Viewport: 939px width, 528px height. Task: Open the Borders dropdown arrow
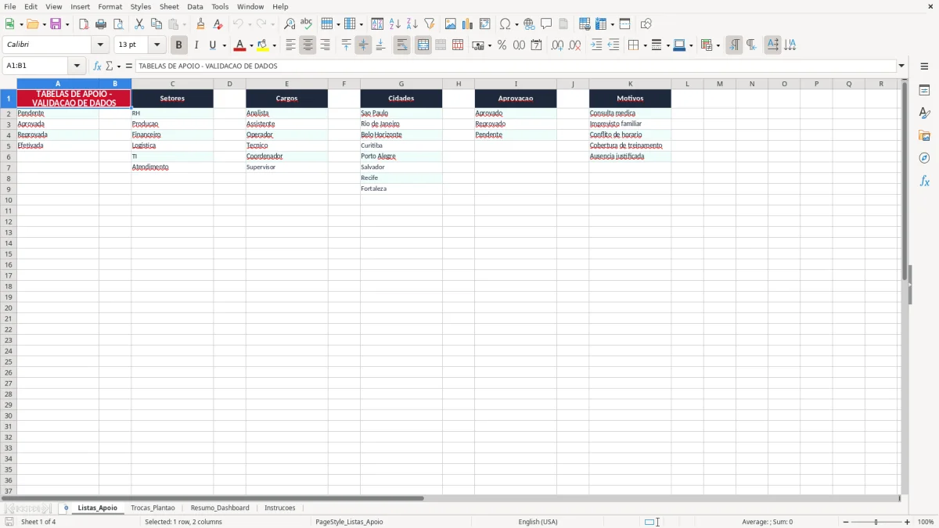(645, 45)
